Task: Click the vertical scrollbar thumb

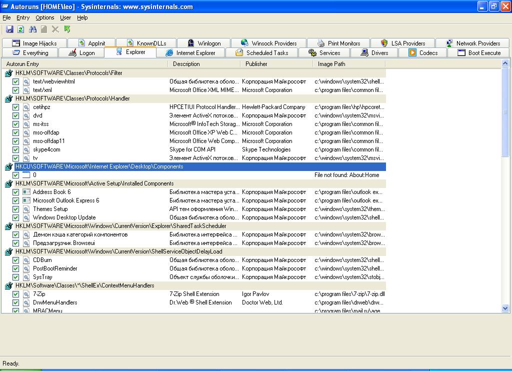Action: coord(505,112)
